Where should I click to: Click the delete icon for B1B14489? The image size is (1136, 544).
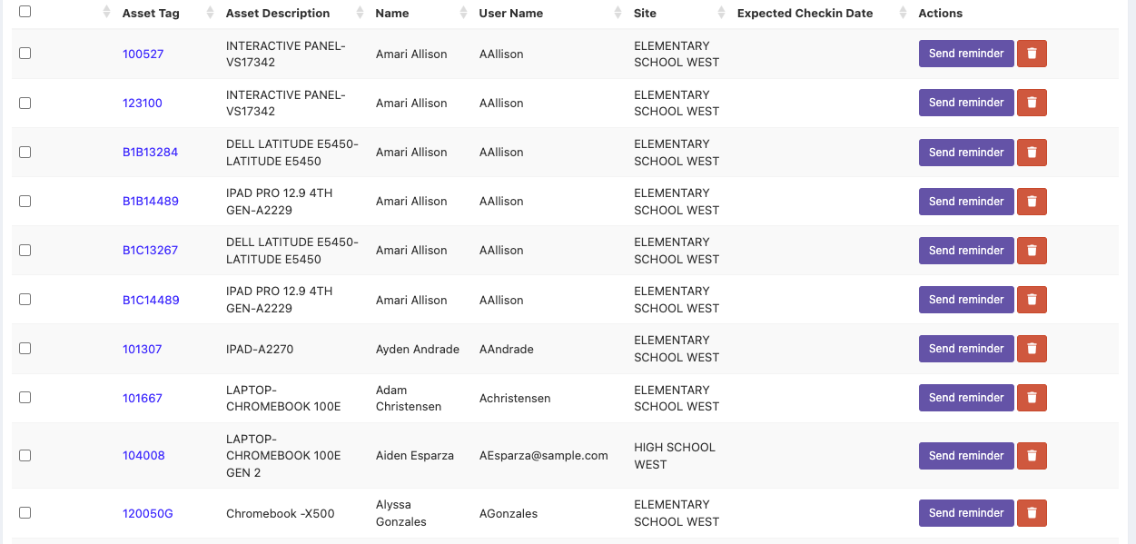point(1032,202)
